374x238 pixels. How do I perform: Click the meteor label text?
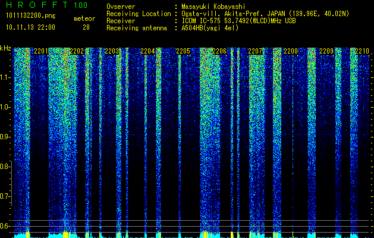coord(84,18)
